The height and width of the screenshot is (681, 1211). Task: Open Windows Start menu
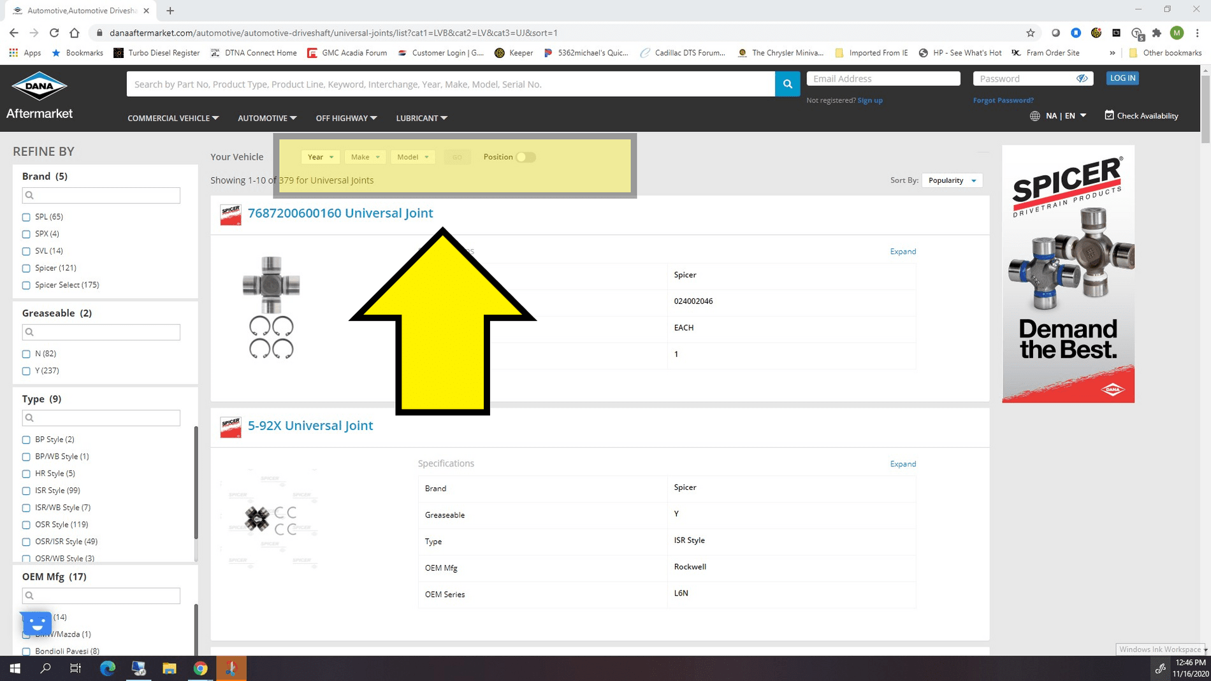tap(15, 668)
